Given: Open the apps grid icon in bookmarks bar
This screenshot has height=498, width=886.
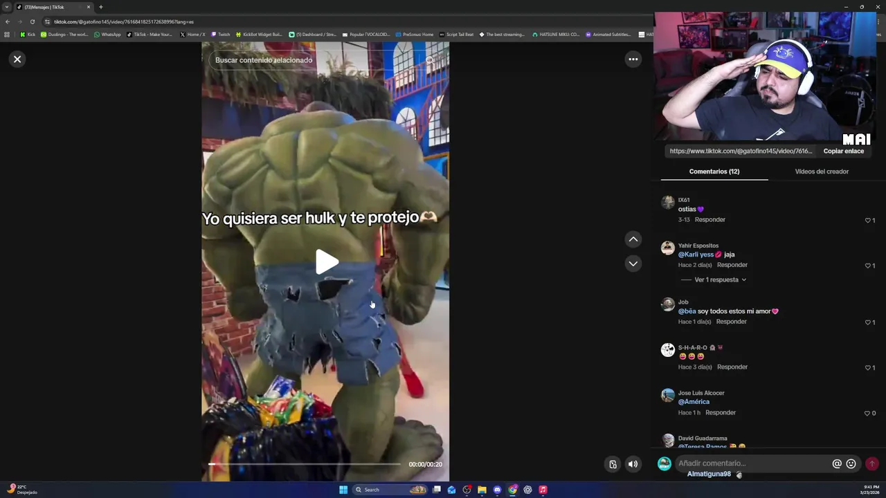Looking at the screenshot, I should (x=7, y=35).
